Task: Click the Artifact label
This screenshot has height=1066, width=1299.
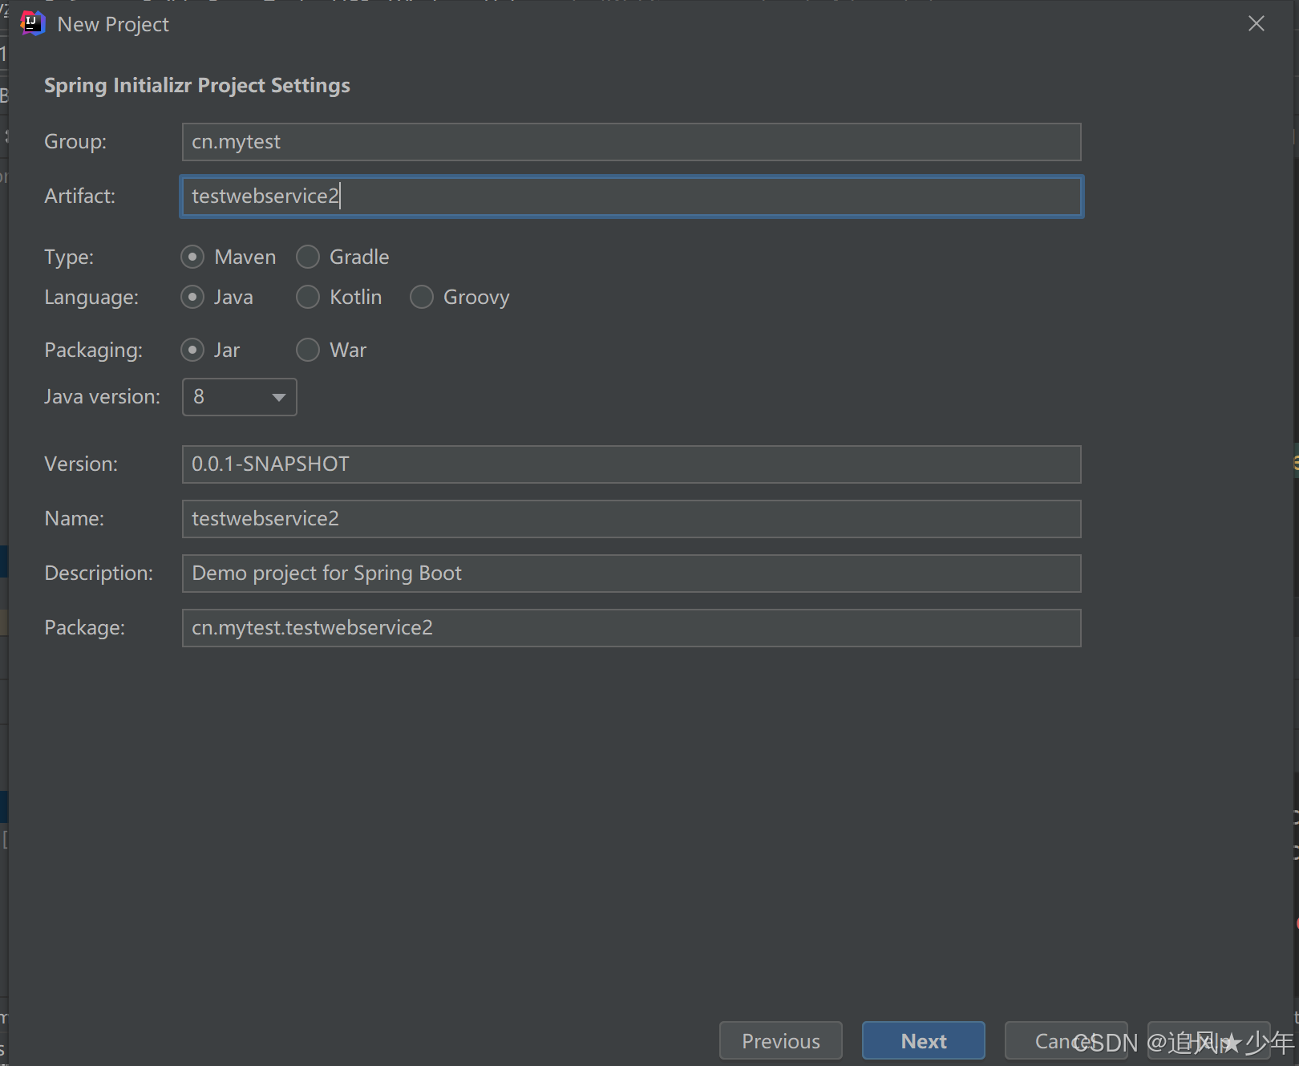Action: click(x=79, y=196)
